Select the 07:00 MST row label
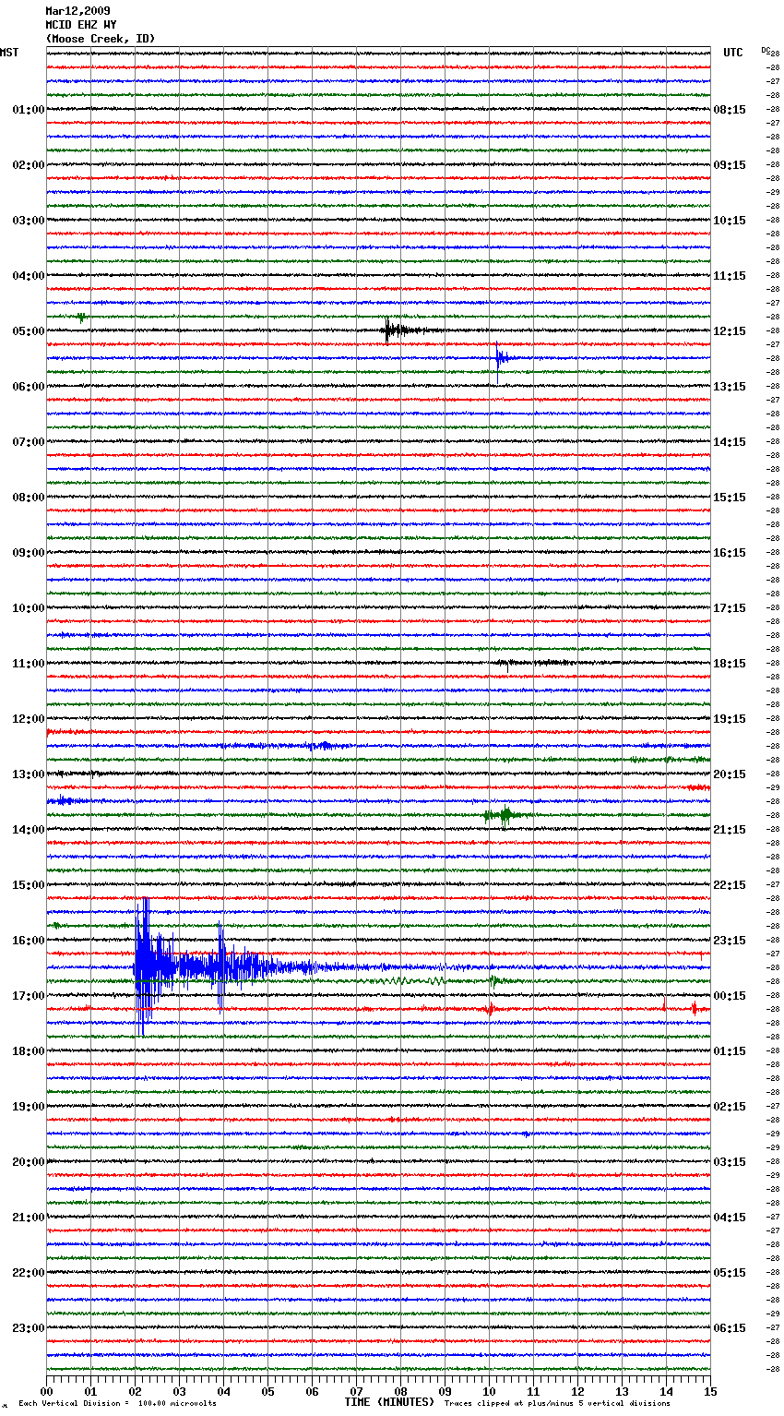The width and height of the screenshot is (784, 1416). tap(29, 442)
